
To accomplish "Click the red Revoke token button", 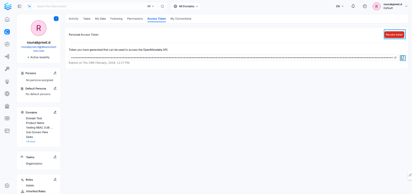I will 394,35.
